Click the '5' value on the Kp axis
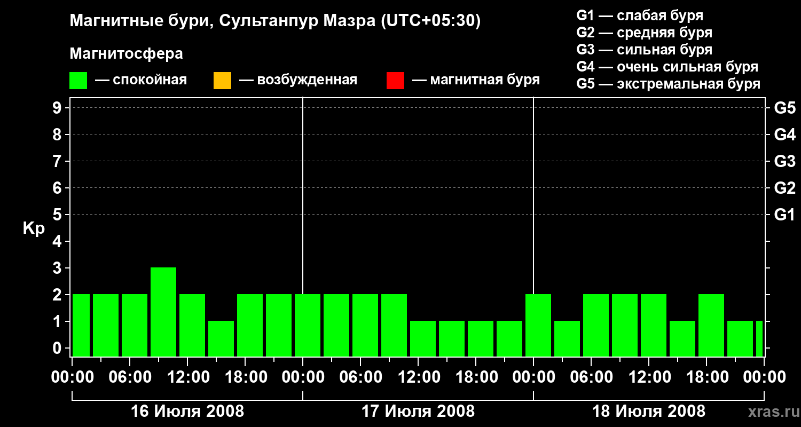 [x=58, y=215]
